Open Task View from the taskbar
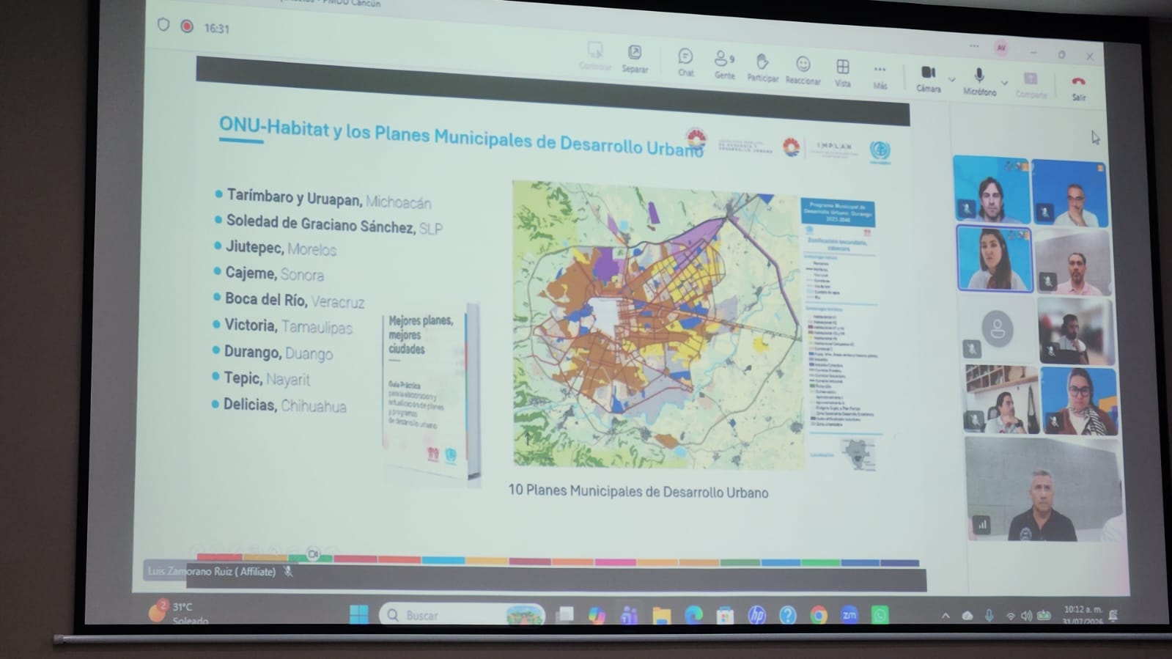1172x659 pixels. (x=564, y=615)
